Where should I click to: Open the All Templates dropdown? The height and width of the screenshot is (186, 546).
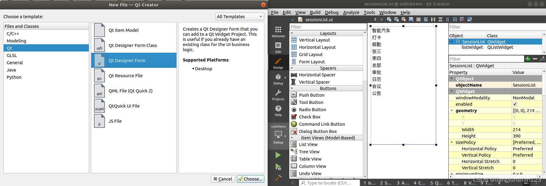click(240, 17)
